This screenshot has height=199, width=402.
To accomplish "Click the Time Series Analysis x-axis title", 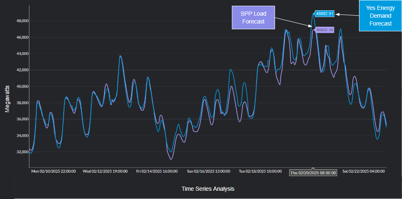I will point(208,189).
